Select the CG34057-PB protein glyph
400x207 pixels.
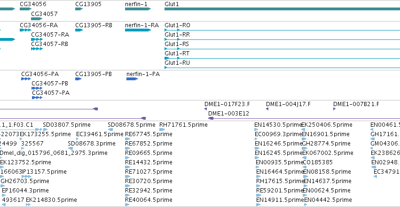click(37, 88)
